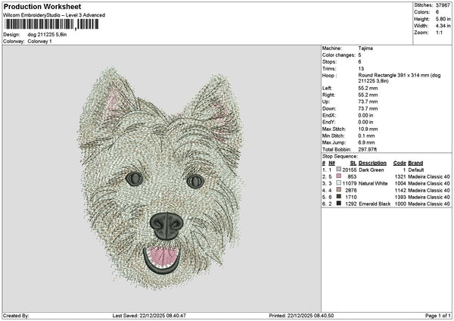This screenshot has height=321, width=454.
Task: Click the code 1000 cell
Action: coord(400,204)
